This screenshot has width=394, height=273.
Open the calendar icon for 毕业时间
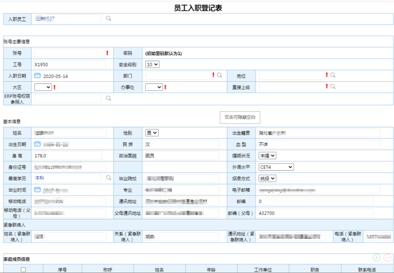pos(37,189)
